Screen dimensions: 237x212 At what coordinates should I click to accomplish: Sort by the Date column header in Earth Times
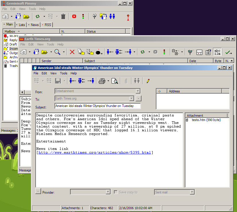[x=201, y=61]
